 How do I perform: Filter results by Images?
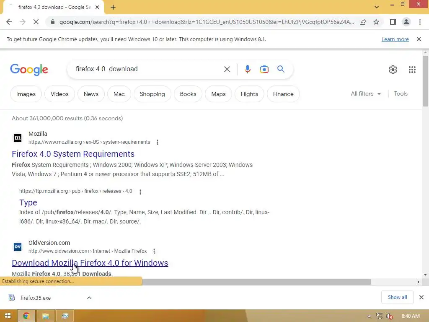tap(26, 94)
